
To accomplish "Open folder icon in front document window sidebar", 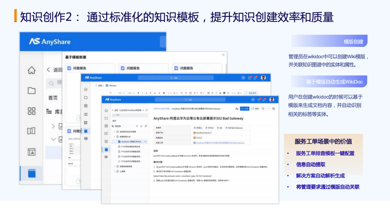I will [106, 118].
